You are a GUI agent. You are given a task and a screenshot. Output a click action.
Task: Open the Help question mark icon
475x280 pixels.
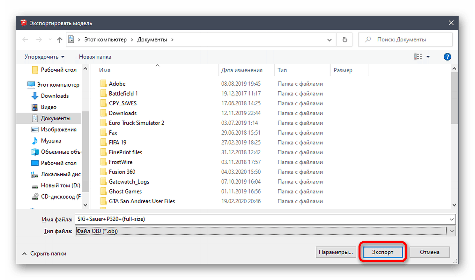pyautogui.click(x=447, y=57)
